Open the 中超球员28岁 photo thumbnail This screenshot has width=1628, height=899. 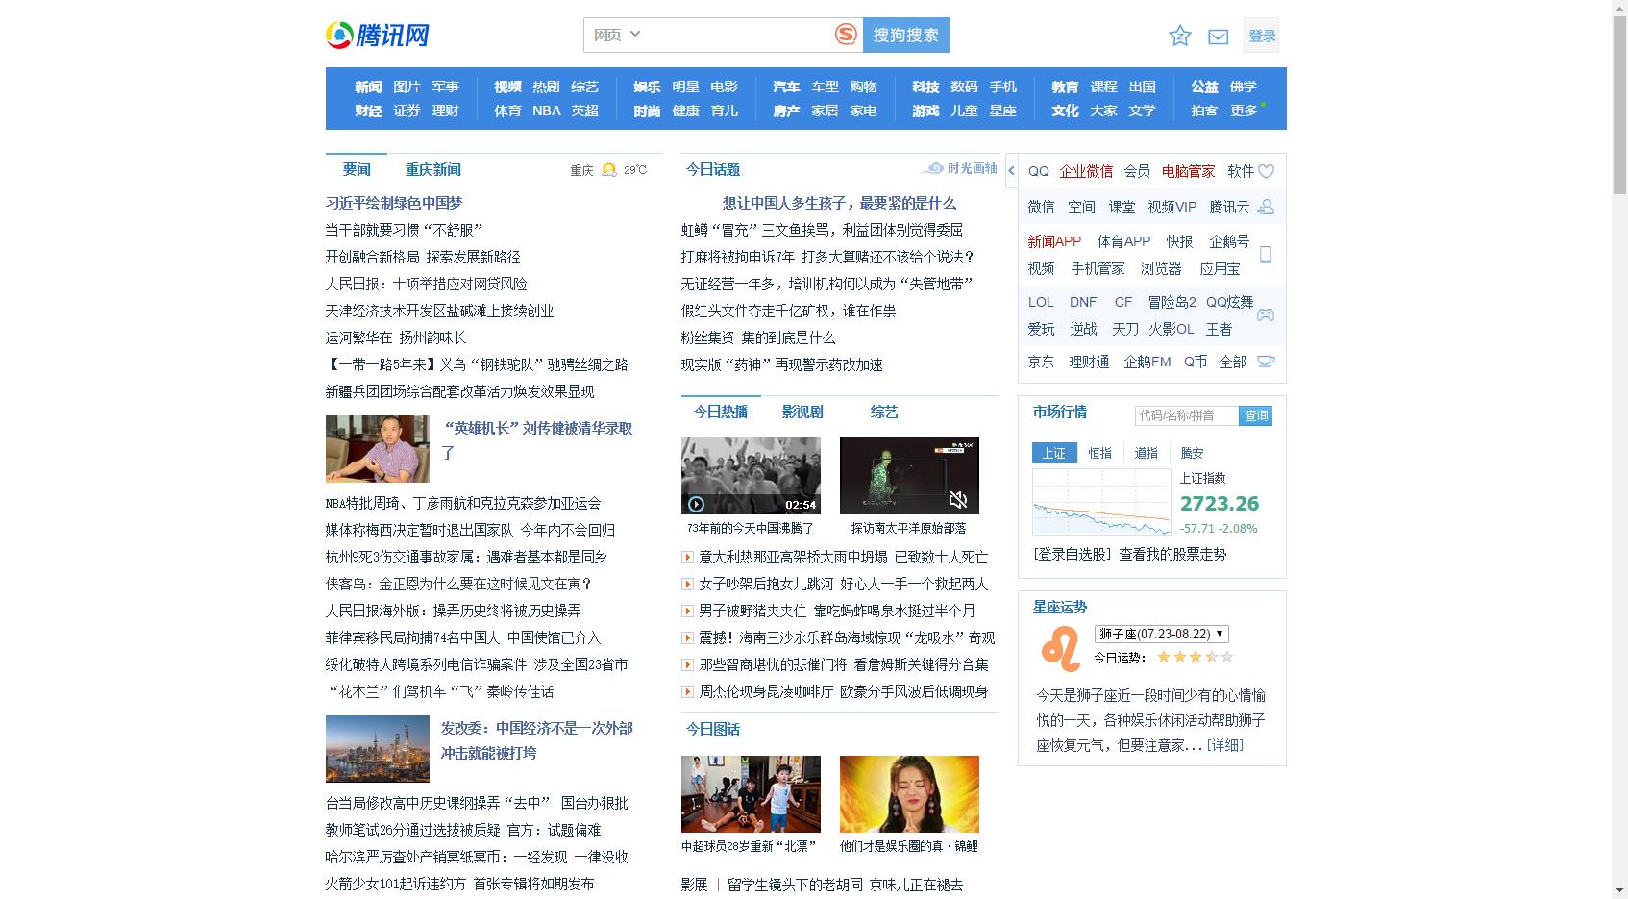tap(751, 794)
